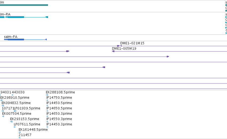This screenshot has width=227, height=139.
Task: Select the IP14450.3prime EST label
Action: coord(59,124)
